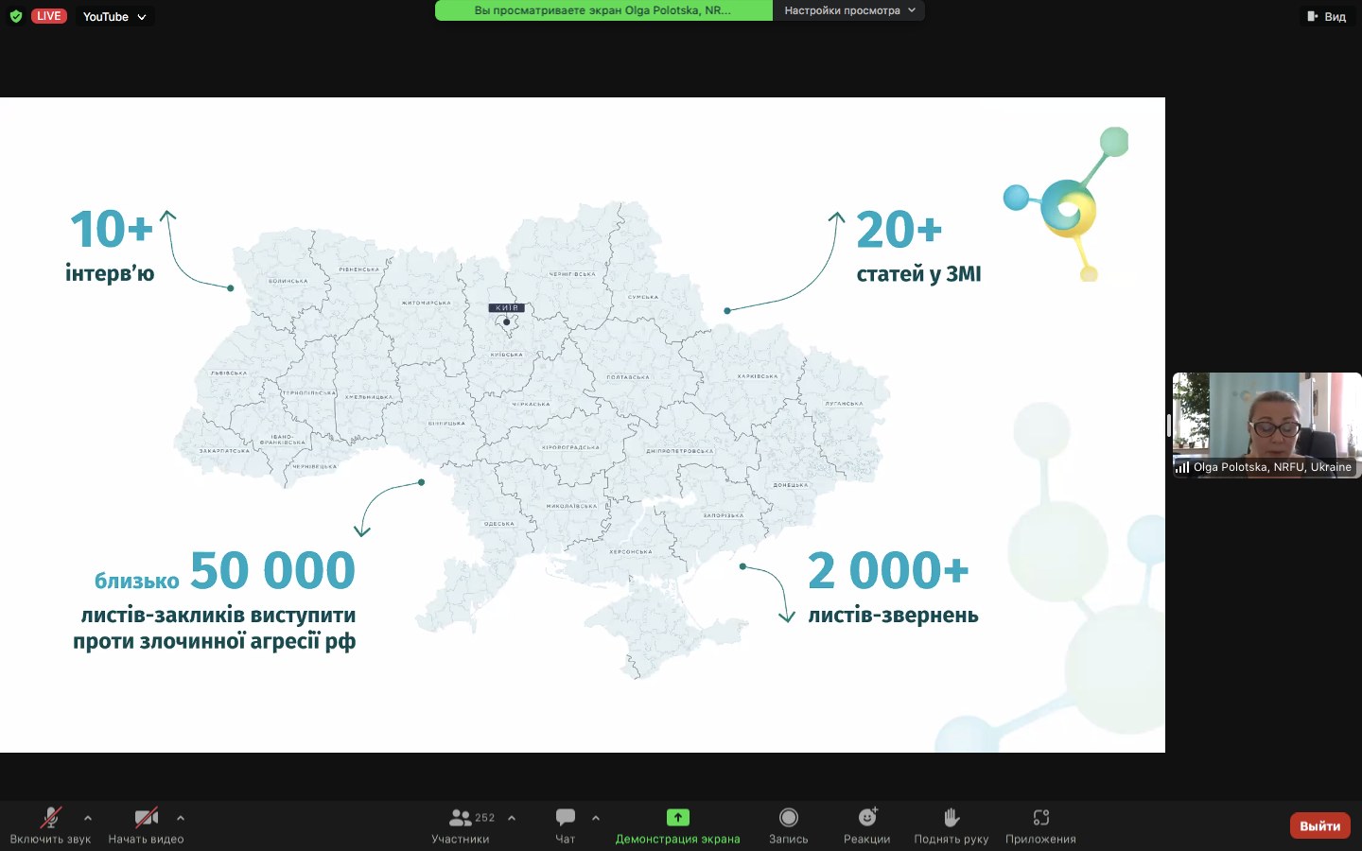
Task: Expand the chevron next to Participants
Action: coord(512,818)
